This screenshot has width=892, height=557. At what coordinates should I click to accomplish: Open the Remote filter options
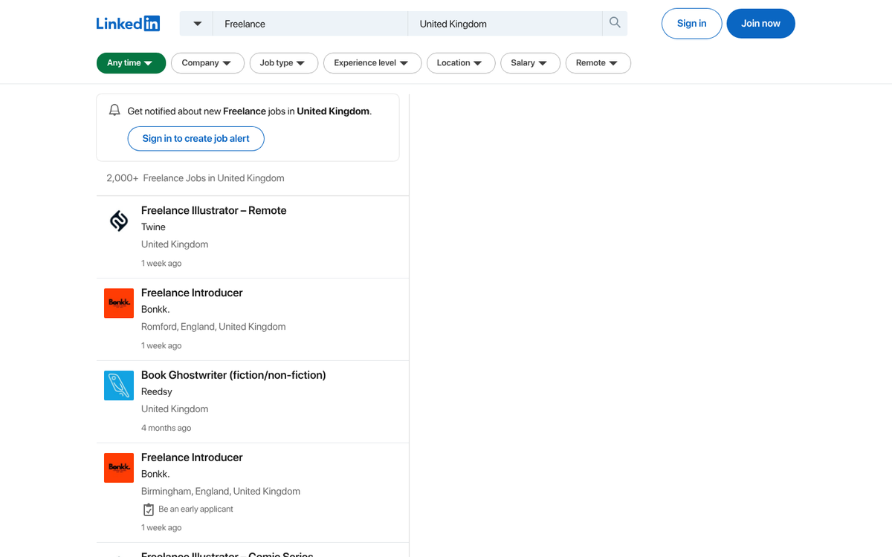tap(598, 63)
